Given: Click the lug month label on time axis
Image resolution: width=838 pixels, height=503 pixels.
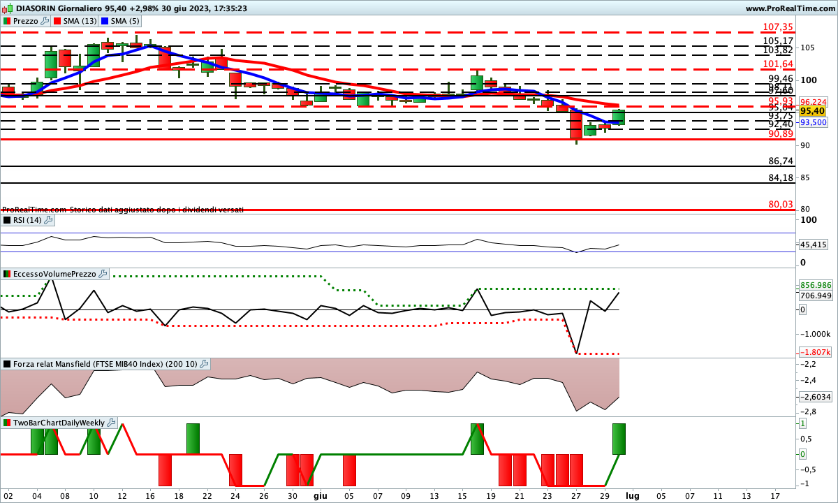Looking at the screenshot, I should [x=632, y=495].
